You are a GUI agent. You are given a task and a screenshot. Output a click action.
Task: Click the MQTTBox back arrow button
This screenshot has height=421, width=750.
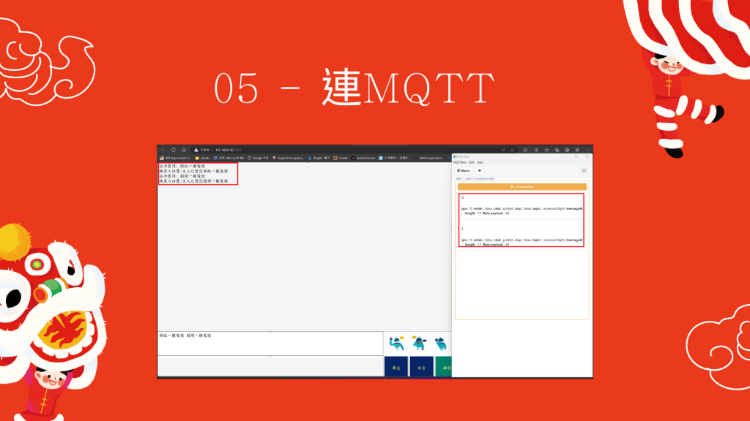(479, 170)
